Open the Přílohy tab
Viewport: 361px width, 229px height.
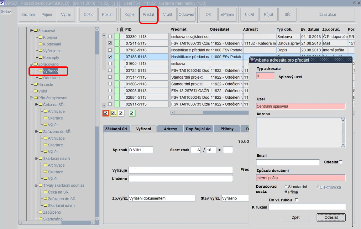pos(227,129)
